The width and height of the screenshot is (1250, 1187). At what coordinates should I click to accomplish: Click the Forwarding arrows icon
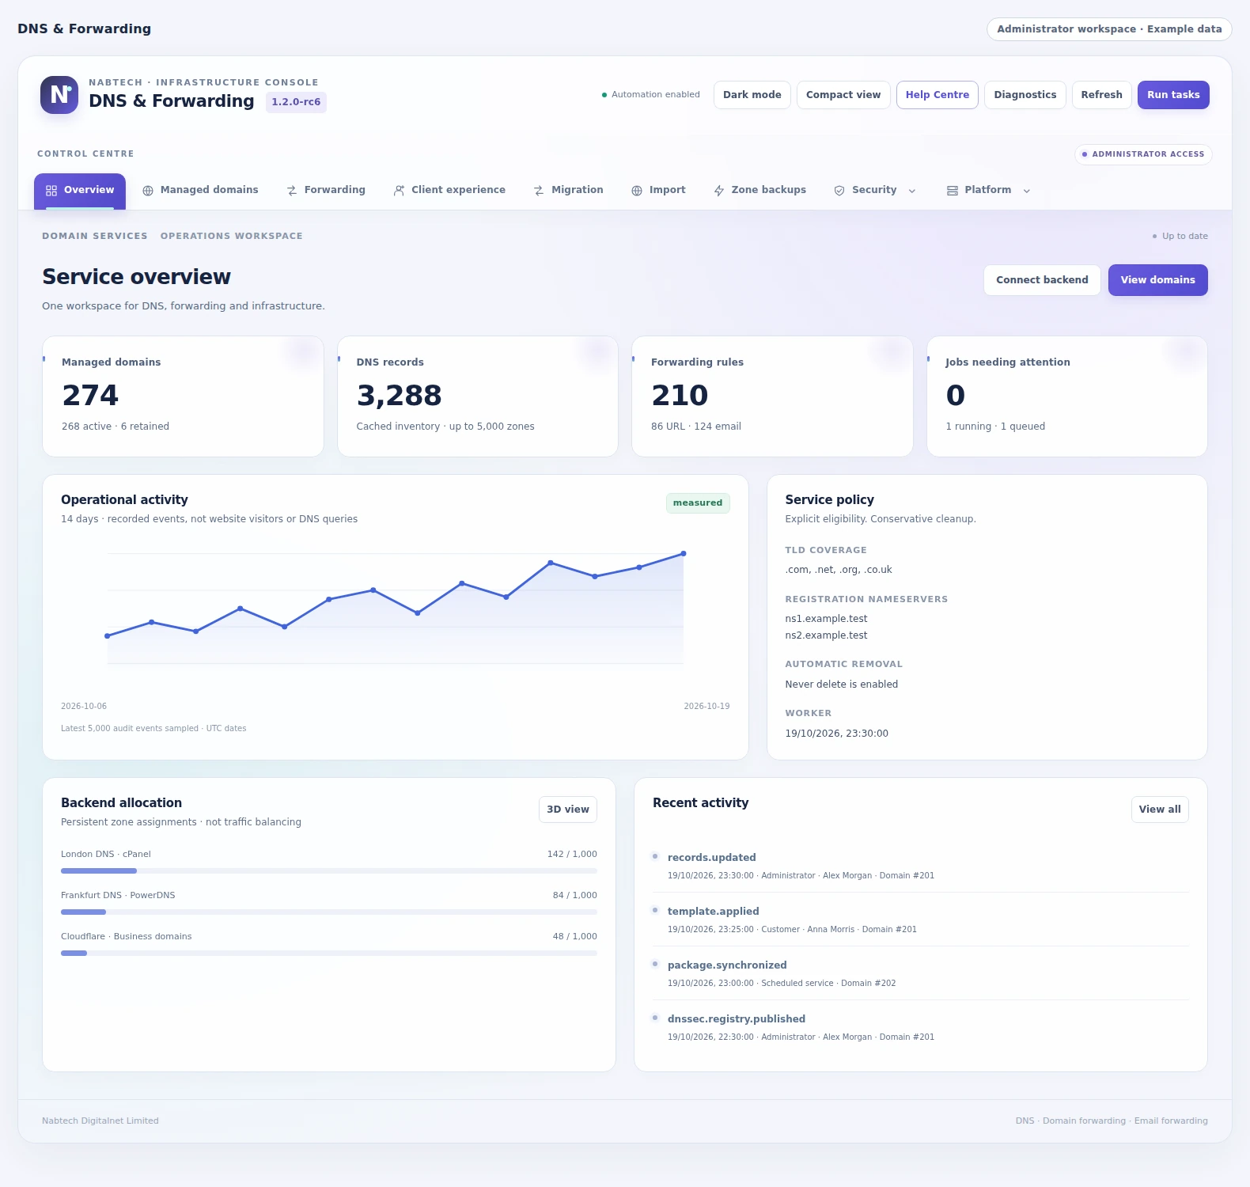point(292,191)
